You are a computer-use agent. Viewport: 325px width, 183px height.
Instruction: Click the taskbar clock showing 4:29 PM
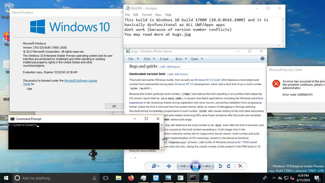point(303,178)
